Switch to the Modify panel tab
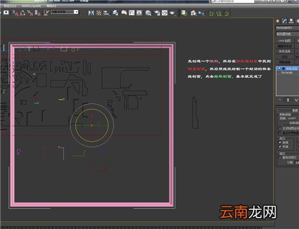This screenshot has height=229, width=299. coord(285,21)
